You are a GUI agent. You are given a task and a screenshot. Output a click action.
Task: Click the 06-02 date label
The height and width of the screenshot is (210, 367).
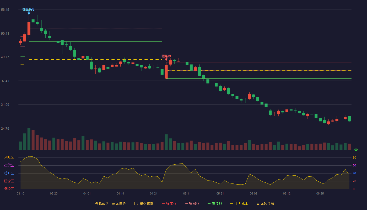253,193
